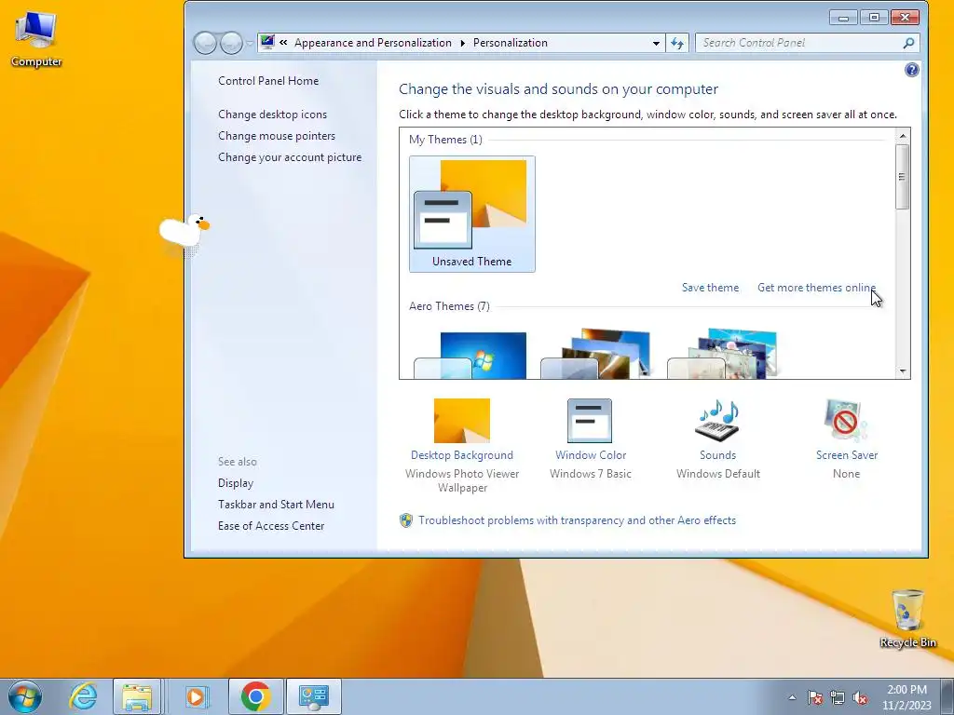Open the Recycle Bin desktop icon
The height and width of the screenshot is (715, 954).
[x=907, y=618]
